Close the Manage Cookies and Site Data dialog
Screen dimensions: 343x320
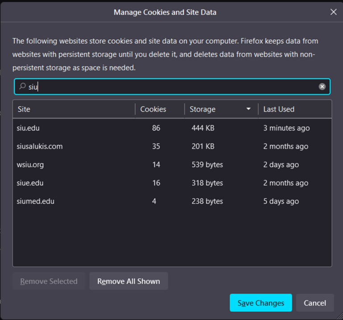tap(333, 12)
